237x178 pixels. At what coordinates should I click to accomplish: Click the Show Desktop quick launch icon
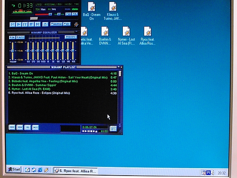click(27, 170)
